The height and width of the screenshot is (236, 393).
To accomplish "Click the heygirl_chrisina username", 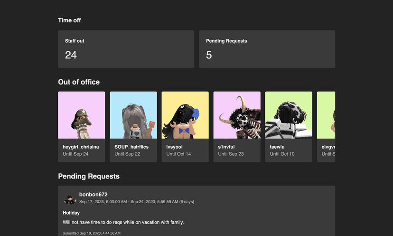I will point(81,147).
